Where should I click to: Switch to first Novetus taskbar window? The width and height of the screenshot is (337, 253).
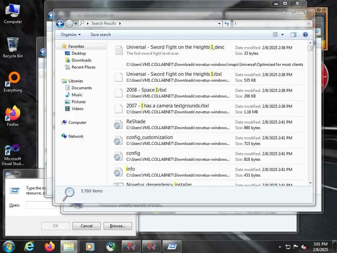131,246
